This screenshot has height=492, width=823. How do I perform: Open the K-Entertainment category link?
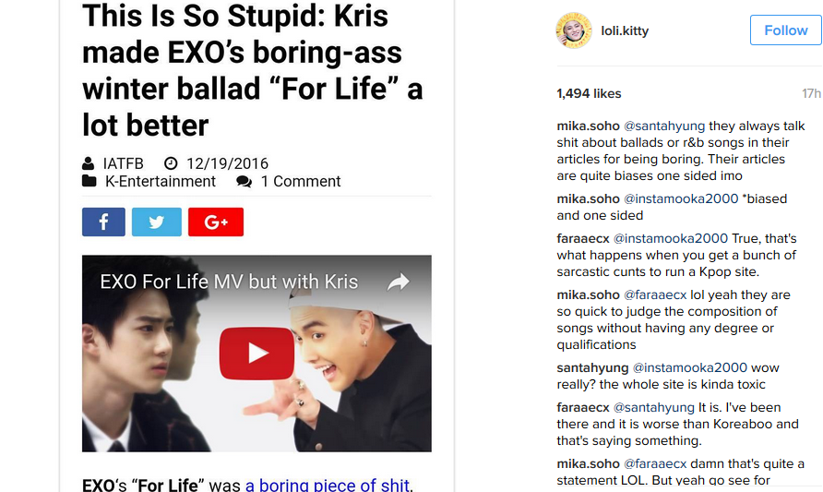tap(161, 181)
